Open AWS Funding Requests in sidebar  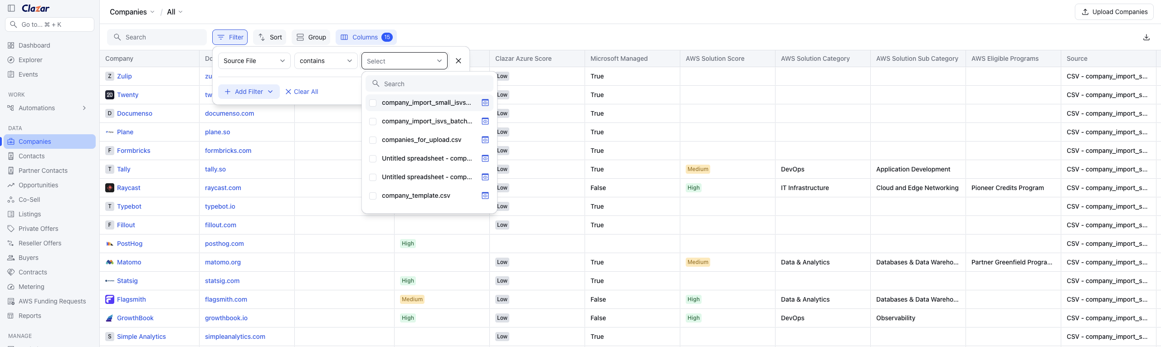50,301
